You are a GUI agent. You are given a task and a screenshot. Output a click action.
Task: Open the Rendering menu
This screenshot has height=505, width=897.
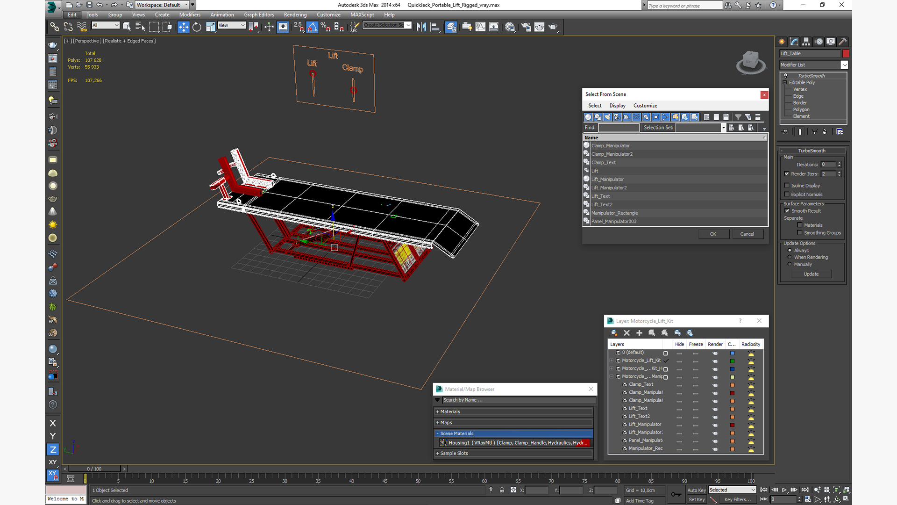pyautogui.click(x=295, y=15)
